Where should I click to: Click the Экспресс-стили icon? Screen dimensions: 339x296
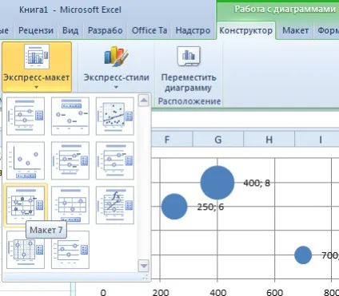pos(116,56)
